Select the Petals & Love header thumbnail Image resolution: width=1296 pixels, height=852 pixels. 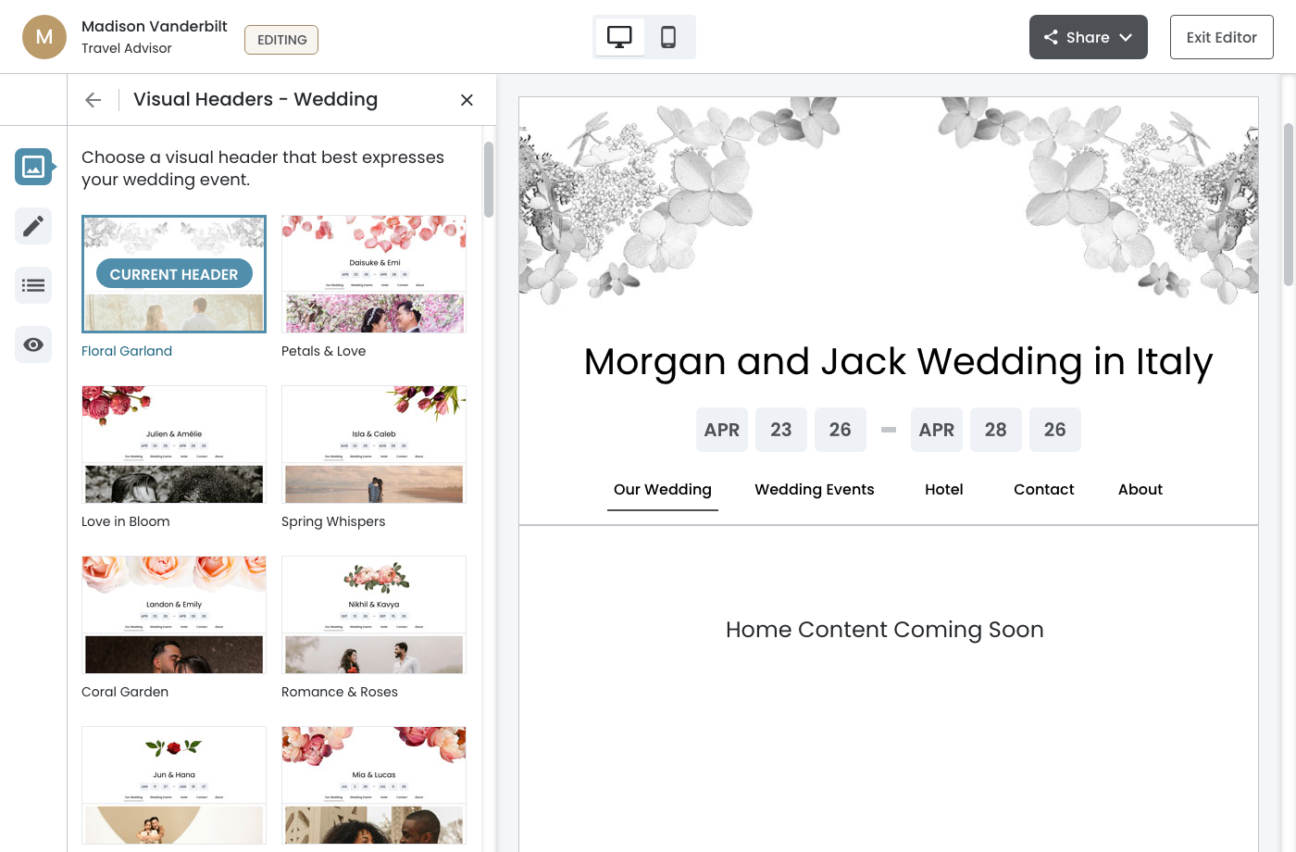pos(374,274)
